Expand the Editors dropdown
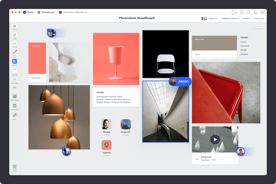 click(x=213, y=18)
